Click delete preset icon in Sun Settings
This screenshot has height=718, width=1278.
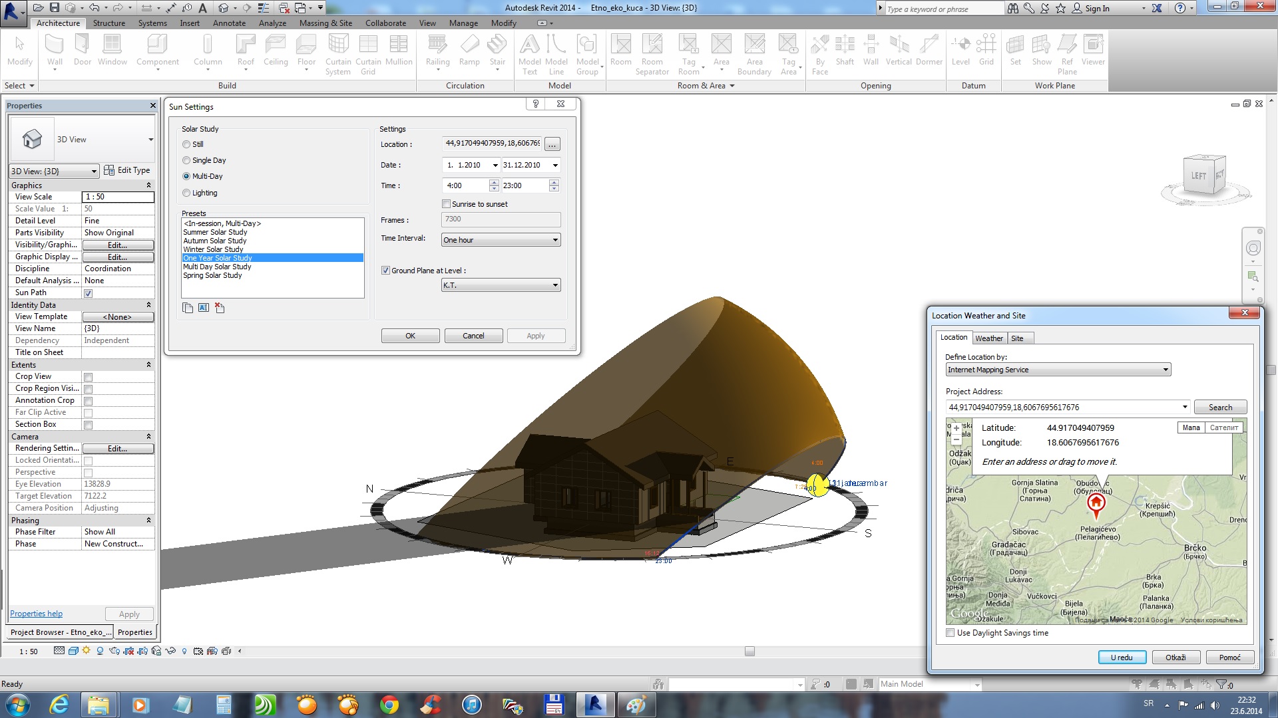click(220, 308)
